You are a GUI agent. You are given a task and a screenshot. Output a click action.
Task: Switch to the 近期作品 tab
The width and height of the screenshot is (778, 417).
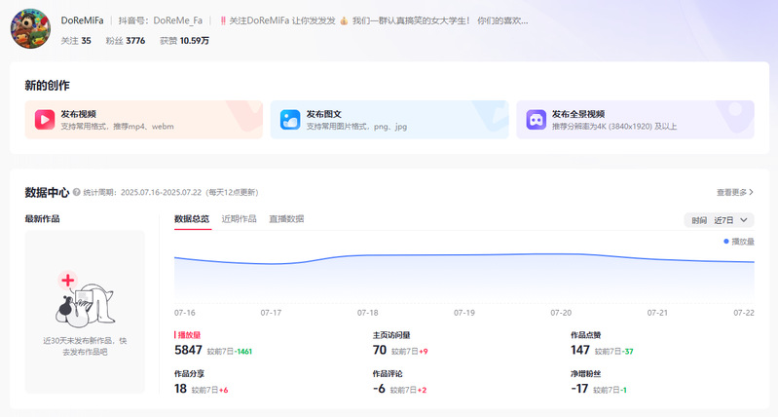click(x=239, y=219)
